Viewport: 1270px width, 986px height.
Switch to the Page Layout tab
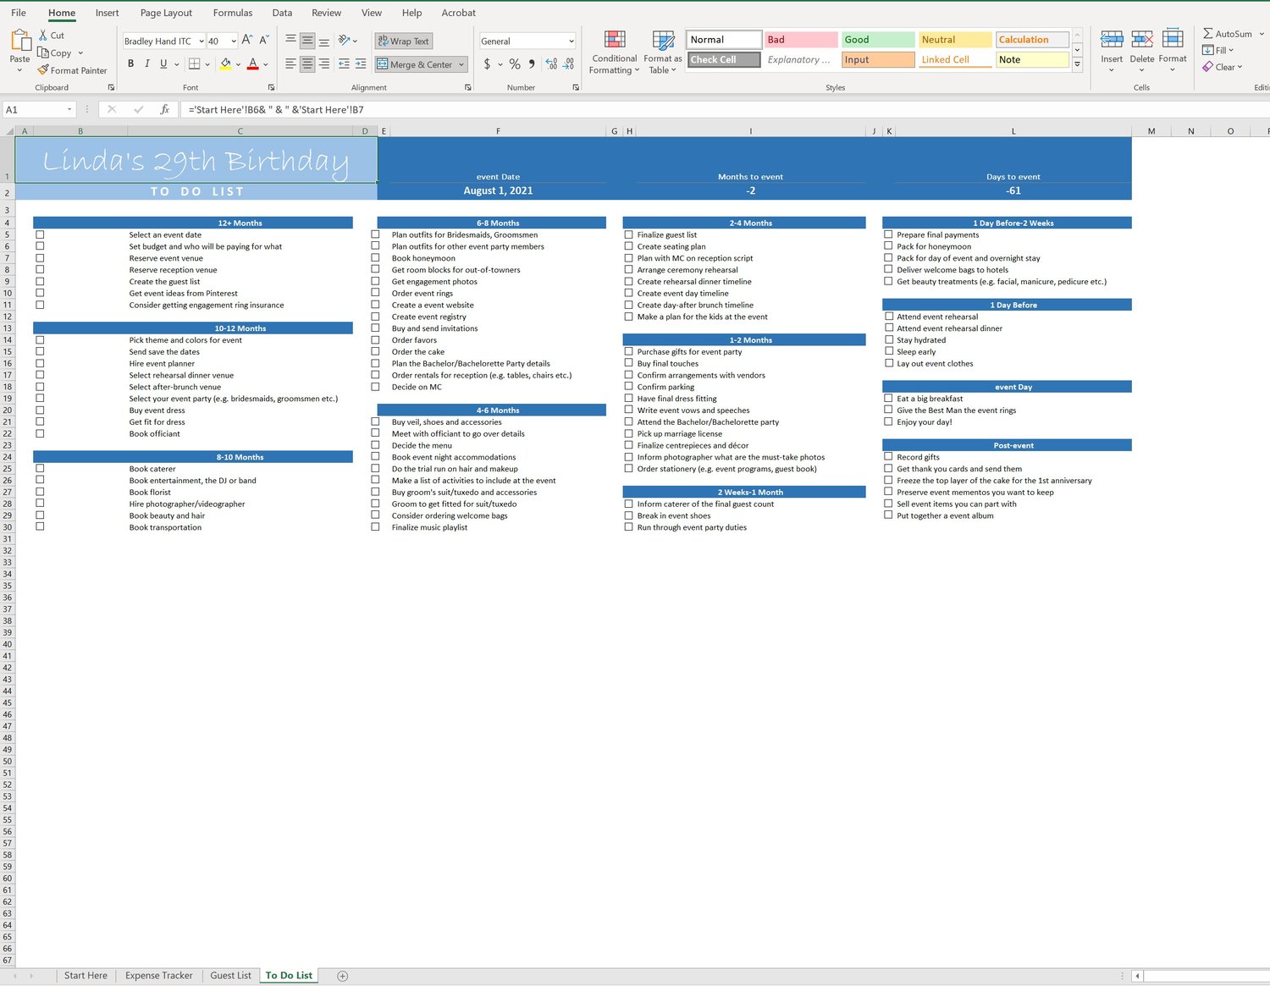coord(166,13)
